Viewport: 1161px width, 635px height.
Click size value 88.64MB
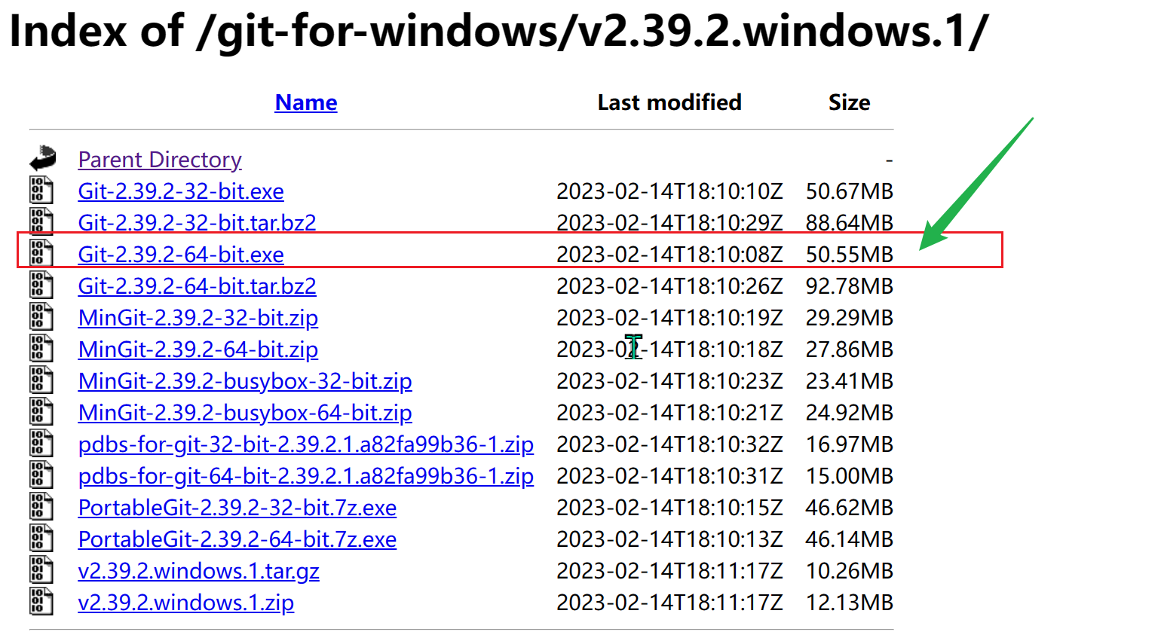click(850, 223)
